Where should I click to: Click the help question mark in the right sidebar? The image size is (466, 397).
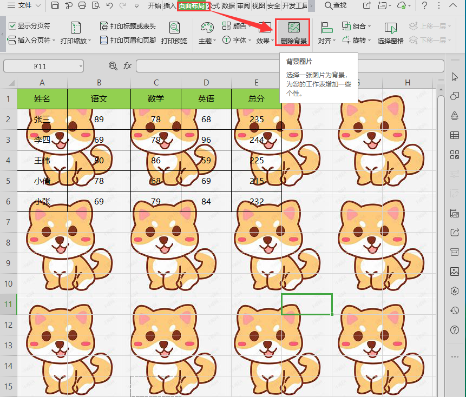click(x=455, y=329)
